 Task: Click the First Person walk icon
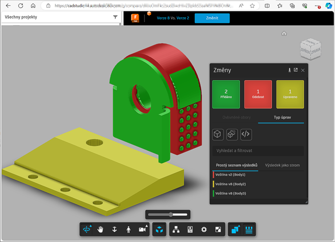(128, 230)
